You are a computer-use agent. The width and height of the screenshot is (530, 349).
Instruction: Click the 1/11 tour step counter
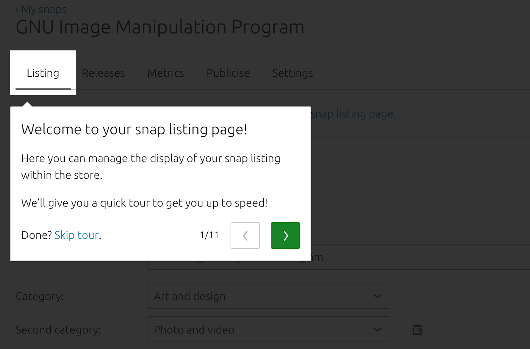click(x=209, y=235)
